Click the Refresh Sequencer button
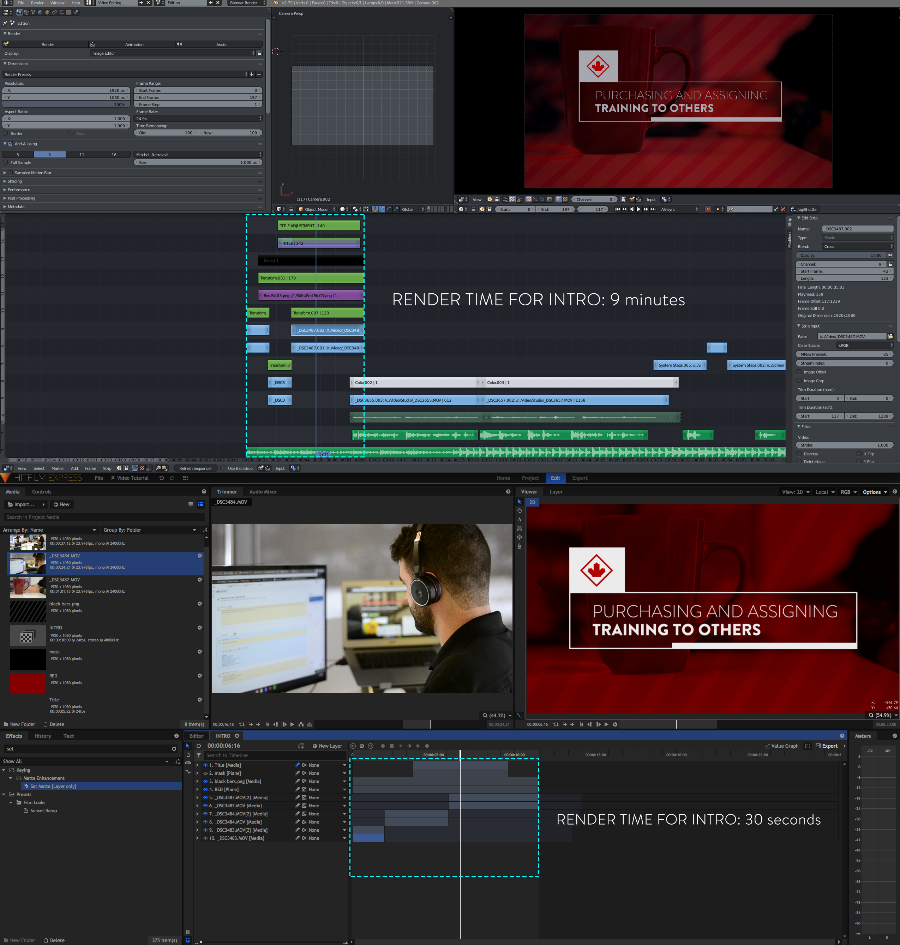900x945 pixels. point(195,468)
